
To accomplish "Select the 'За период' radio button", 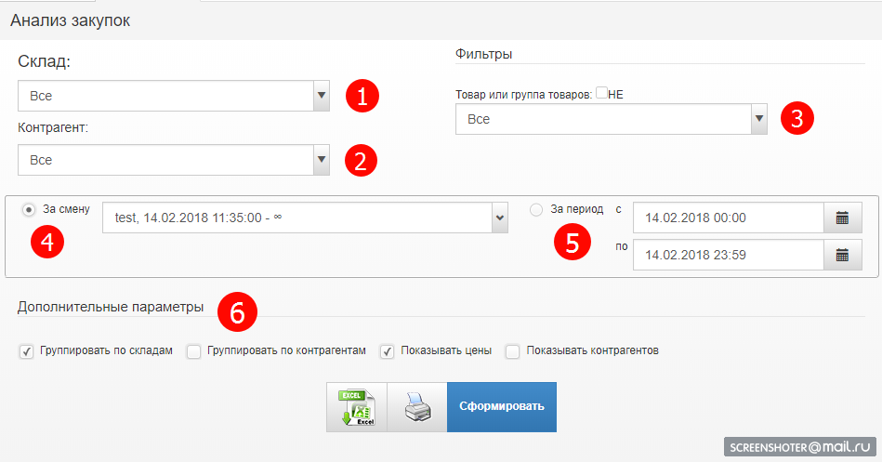I will coord(536,210).
